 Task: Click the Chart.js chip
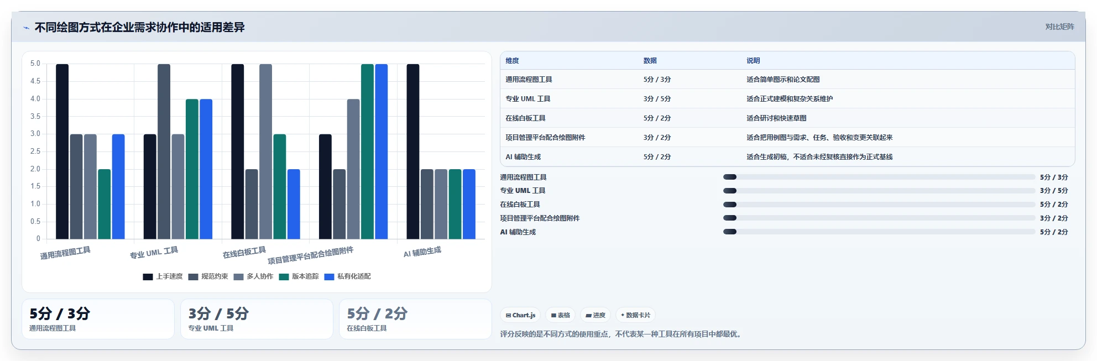[520, 315]
